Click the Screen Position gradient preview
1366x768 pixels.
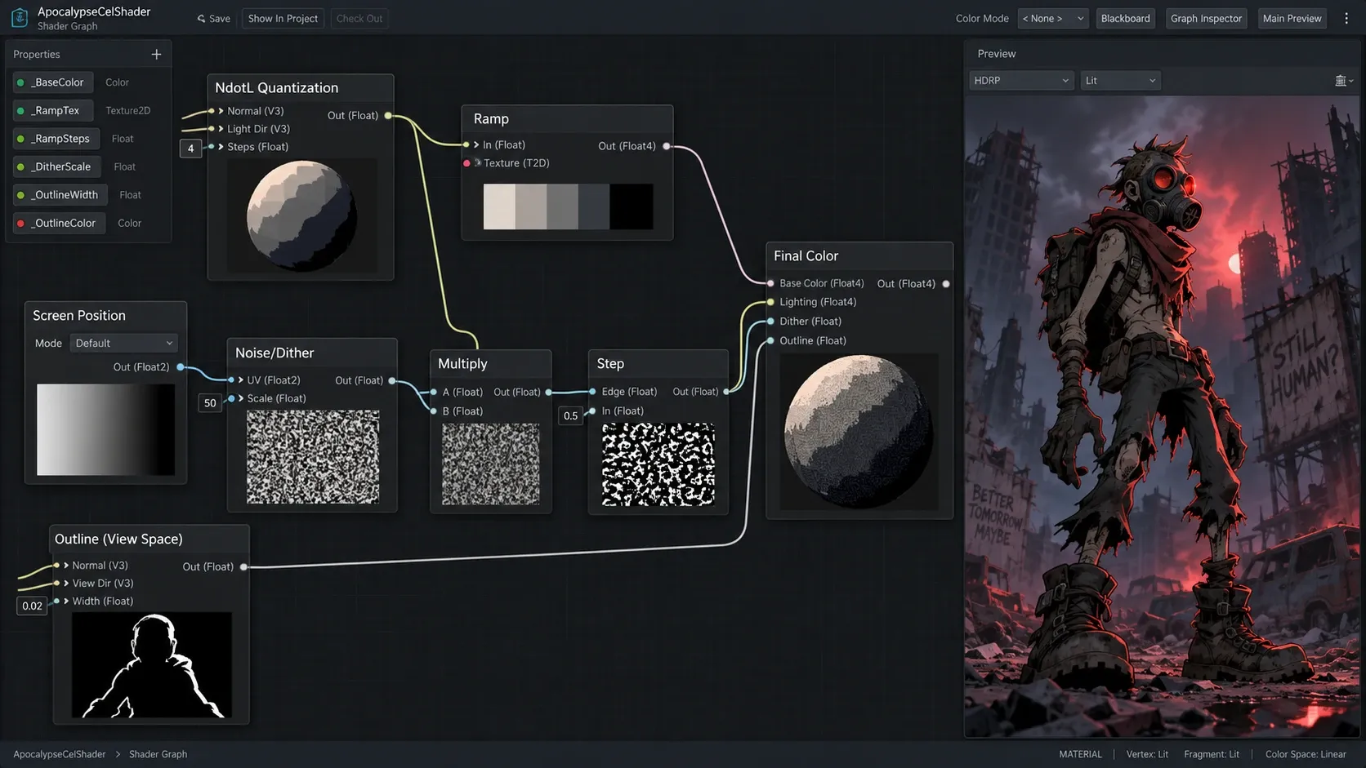(105, 429)
